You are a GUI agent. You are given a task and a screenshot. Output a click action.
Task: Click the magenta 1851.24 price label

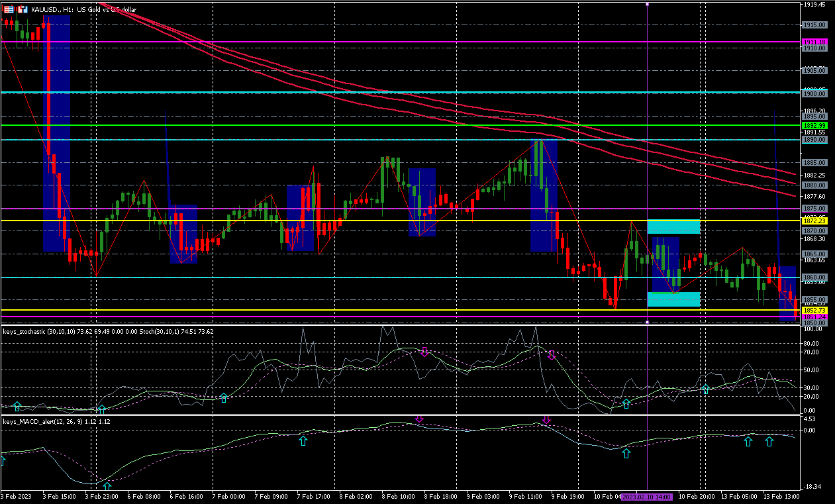[x=814, y=317]
